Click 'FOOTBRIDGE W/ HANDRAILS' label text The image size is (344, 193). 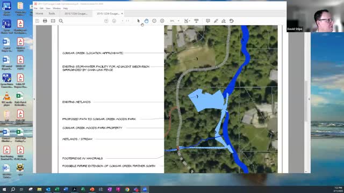[x=82, y=158]
